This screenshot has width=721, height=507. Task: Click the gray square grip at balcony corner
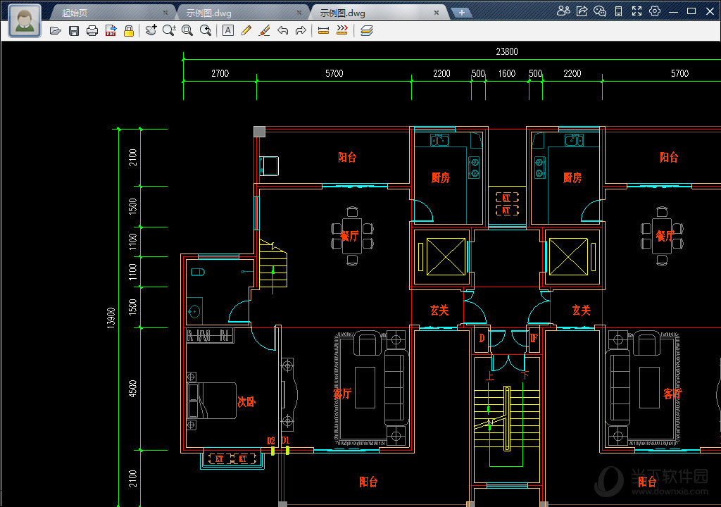click(x=259, y=132)
